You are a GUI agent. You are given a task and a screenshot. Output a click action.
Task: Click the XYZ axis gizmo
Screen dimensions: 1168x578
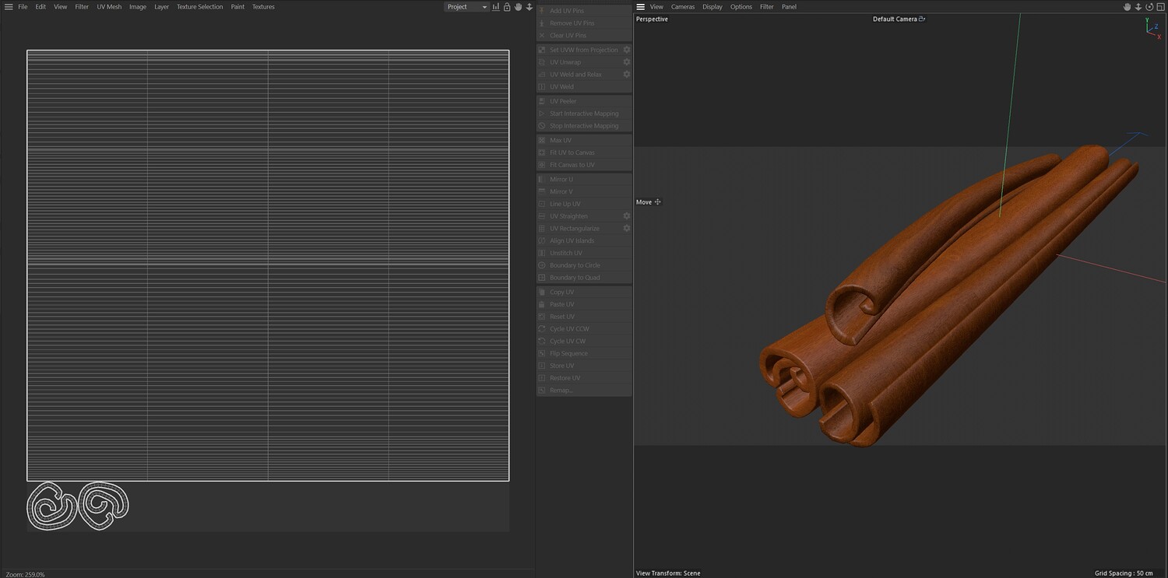pos(1152,29)
